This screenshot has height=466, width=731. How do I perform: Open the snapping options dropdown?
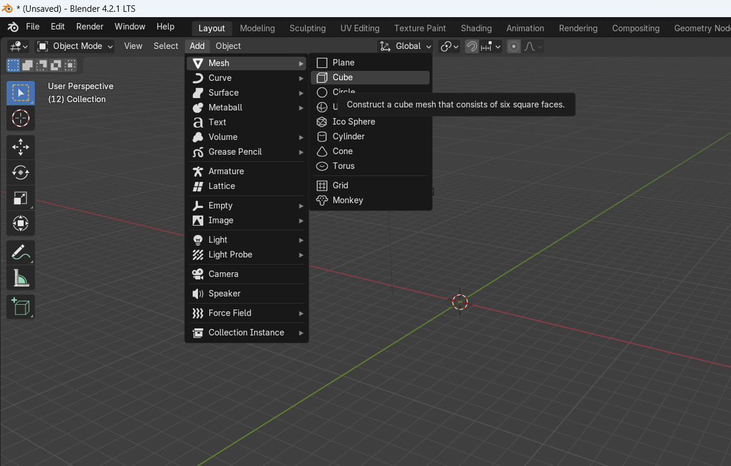tap(491, 46)
